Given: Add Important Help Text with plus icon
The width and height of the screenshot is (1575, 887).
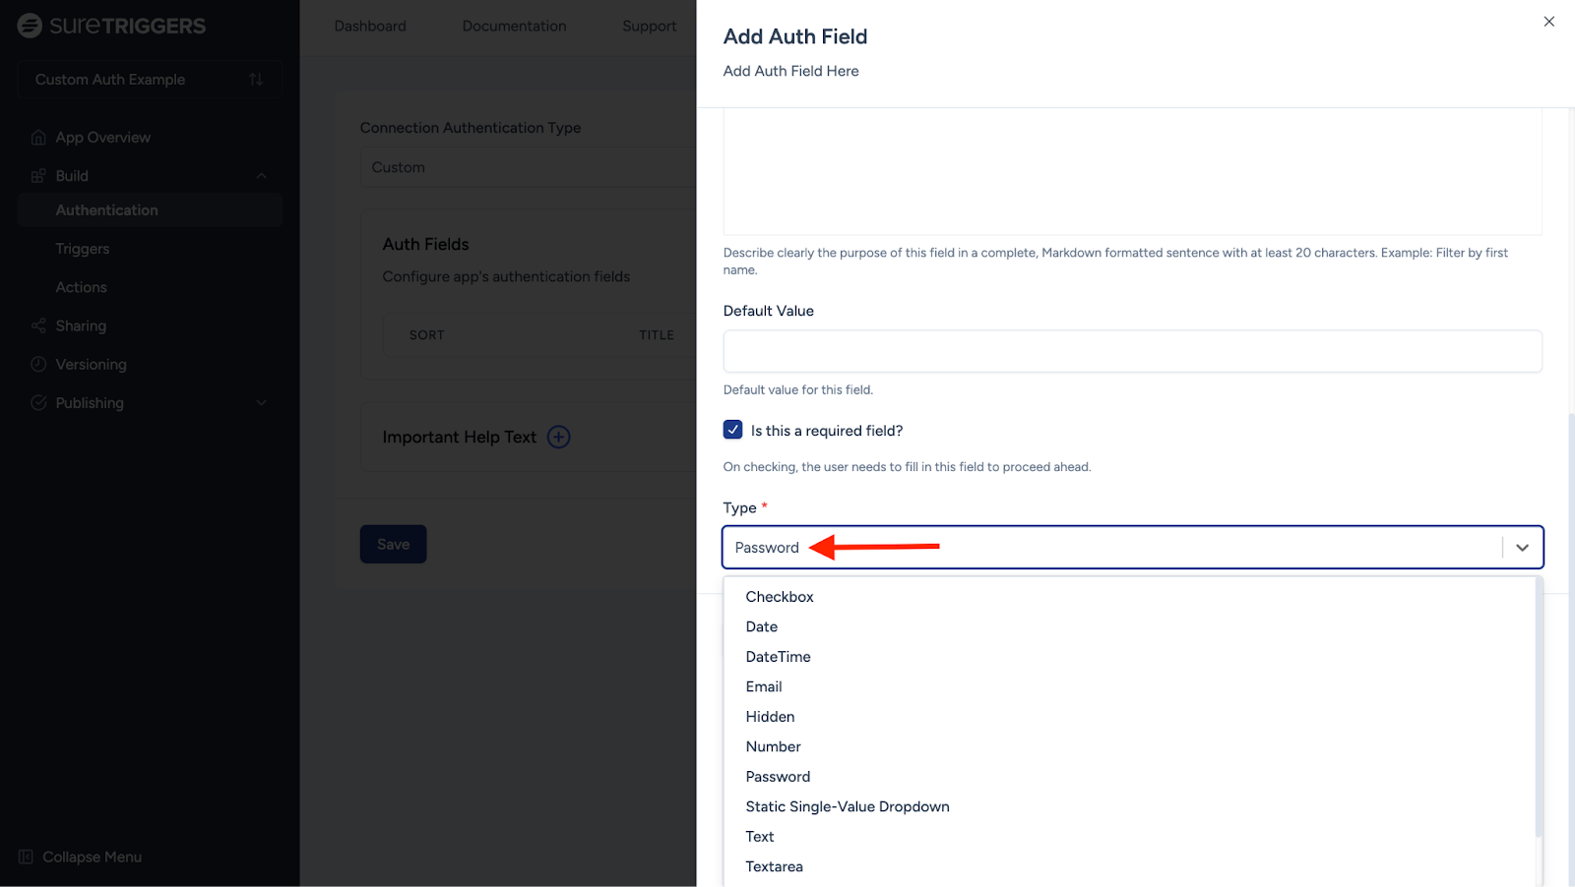Looking at the screenshot, I should click(558, 438).
